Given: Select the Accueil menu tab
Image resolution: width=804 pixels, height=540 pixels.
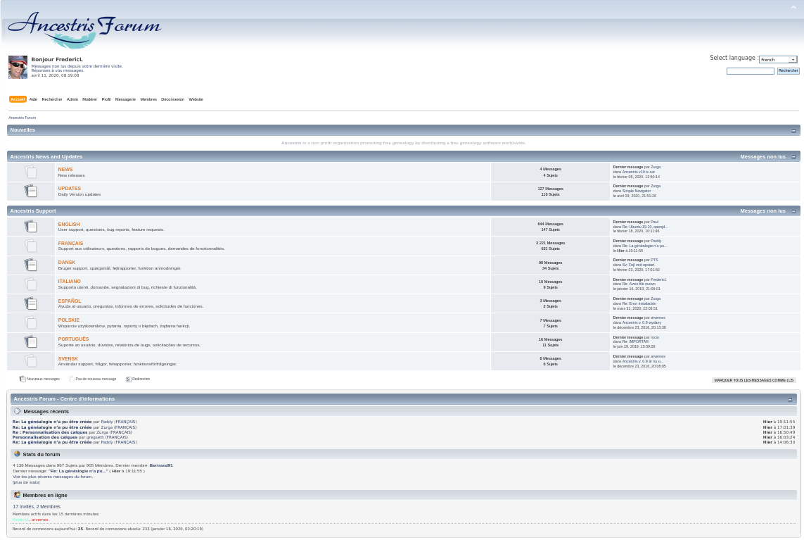Looking at the screenshot, I should tap(18, 99).
